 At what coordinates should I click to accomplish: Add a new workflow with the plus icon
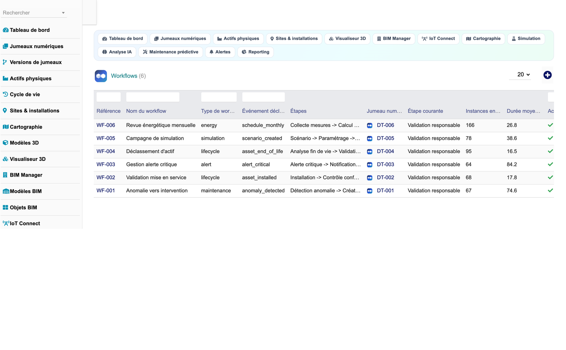[548, 75]
